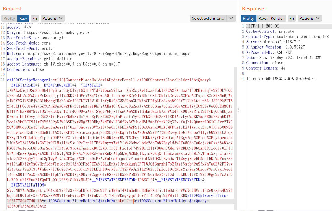This screenshot has height=211, width=332.
Task: Click the Accept-Encoding: gzip, deflate line
Action: point(39,59)
